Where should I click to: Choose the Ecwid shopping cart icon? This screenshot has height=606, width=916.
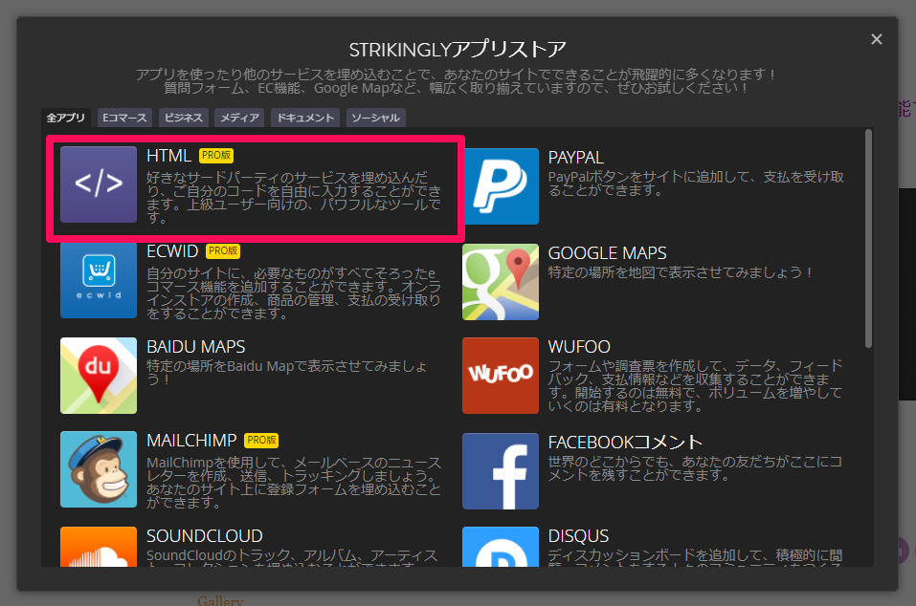(x=99, y=280)
